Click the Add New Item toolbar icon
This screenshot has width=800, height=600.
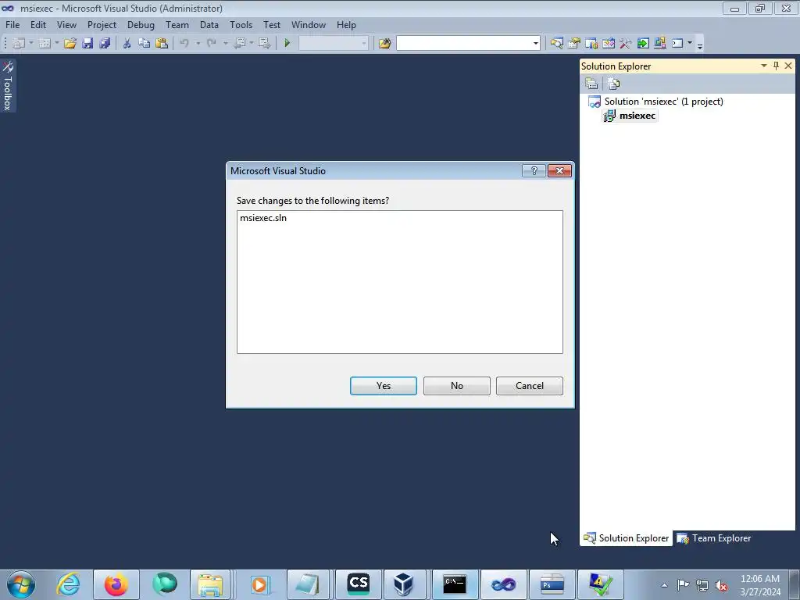pos(45,44)
